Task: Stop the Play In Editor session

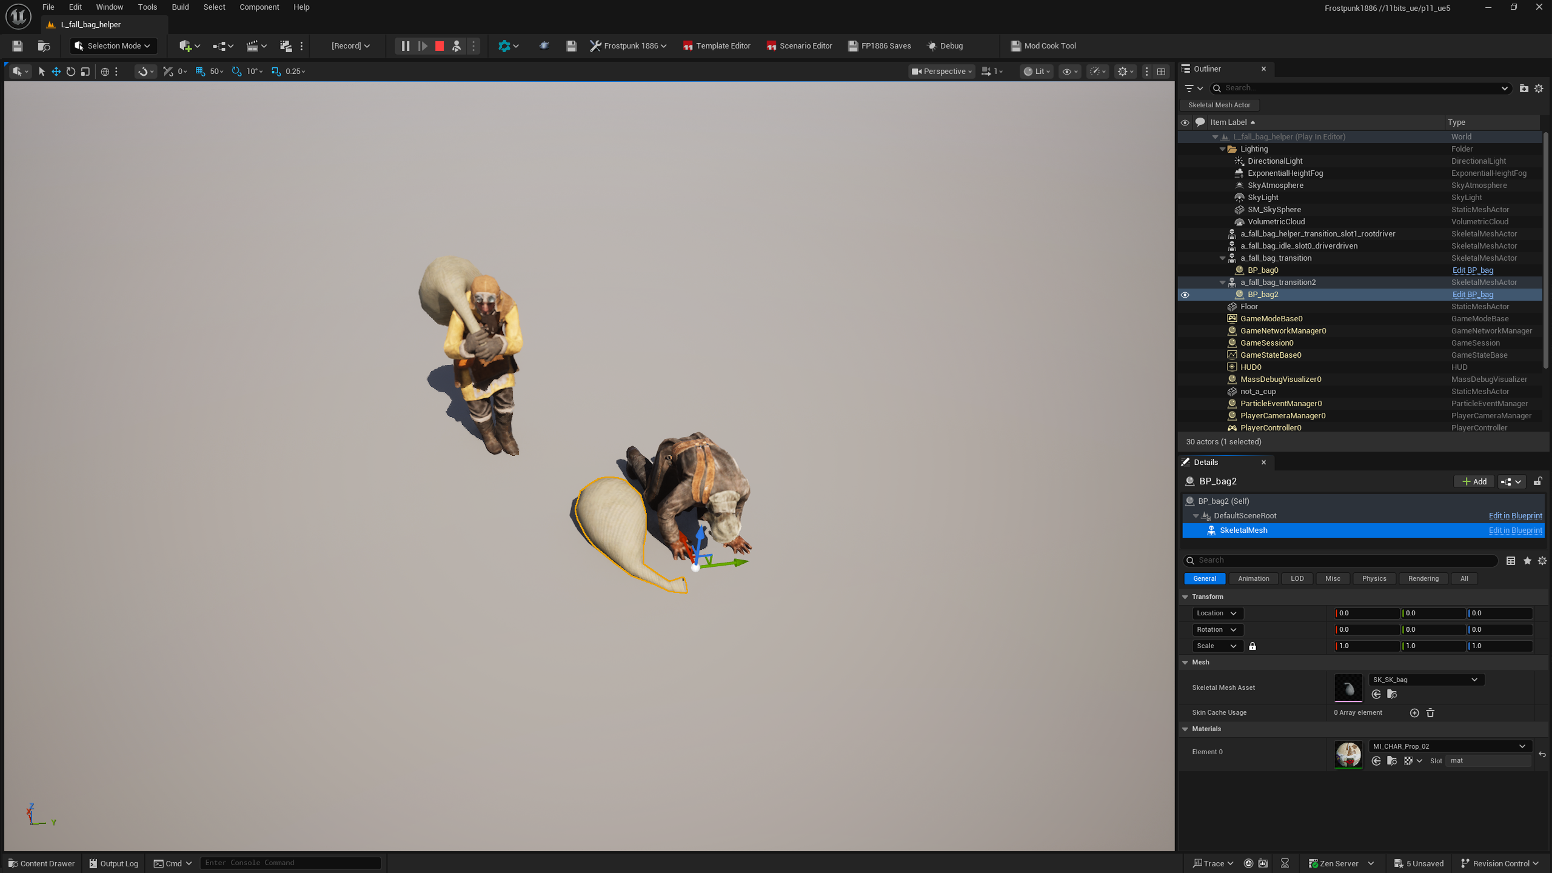Action: click(x=440, y=46)
